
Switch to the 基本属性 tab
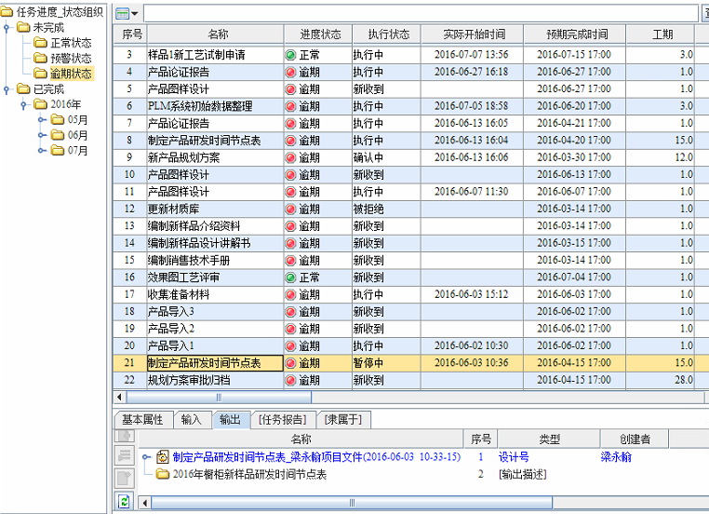click(x=142, y=420)
